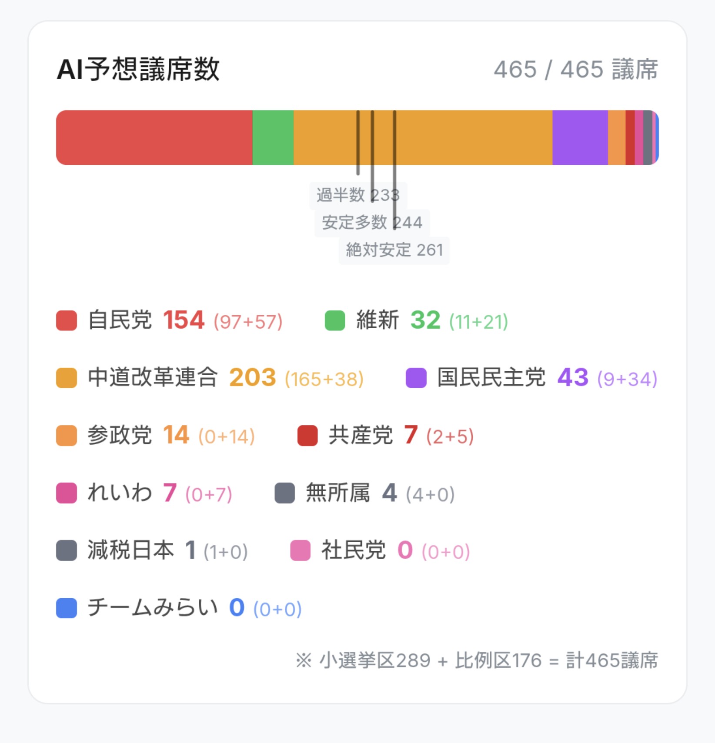
Task: Click the 465 / 465 議席 total text
Action: tap(575, 70)
